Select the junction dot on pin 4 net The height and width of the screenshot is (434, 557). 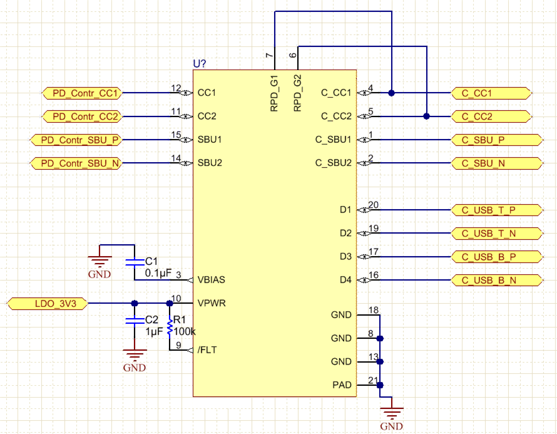point(392,92)
